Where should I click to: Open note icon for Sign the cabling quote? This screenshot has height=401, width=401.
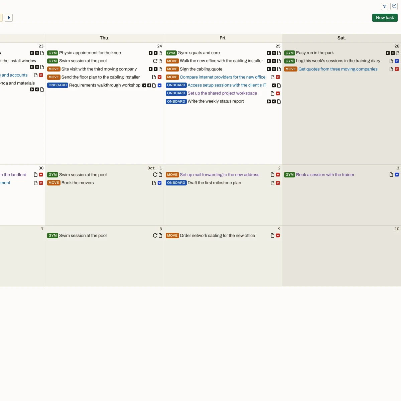(279, 69)
